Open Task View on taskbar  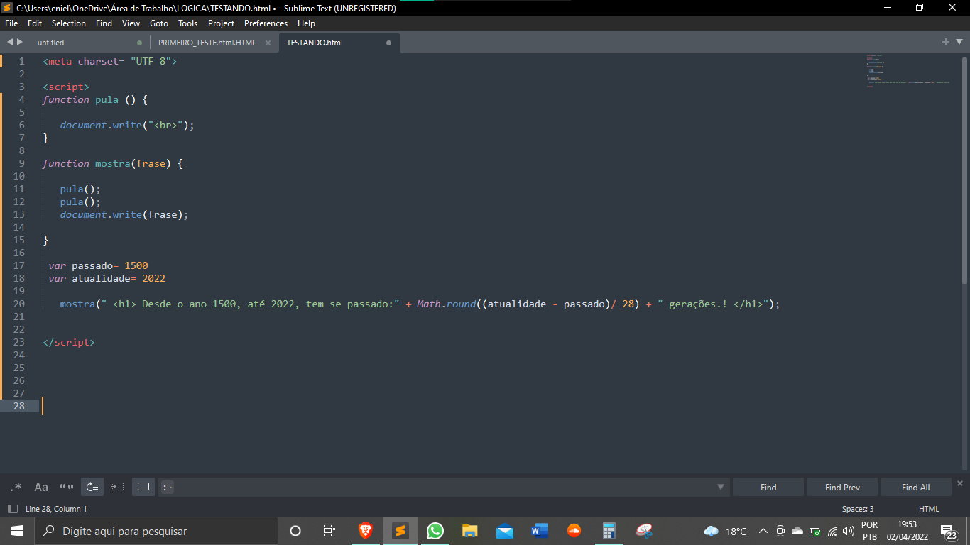coord(329,531)
